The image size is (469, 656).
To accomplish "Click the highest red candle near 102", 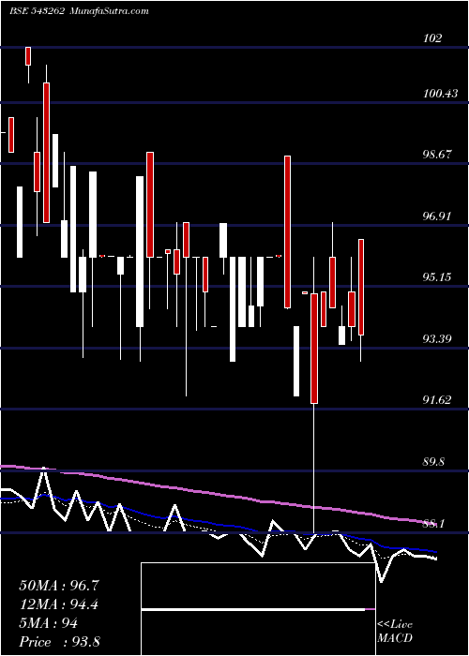I will [x=28, y=56].
